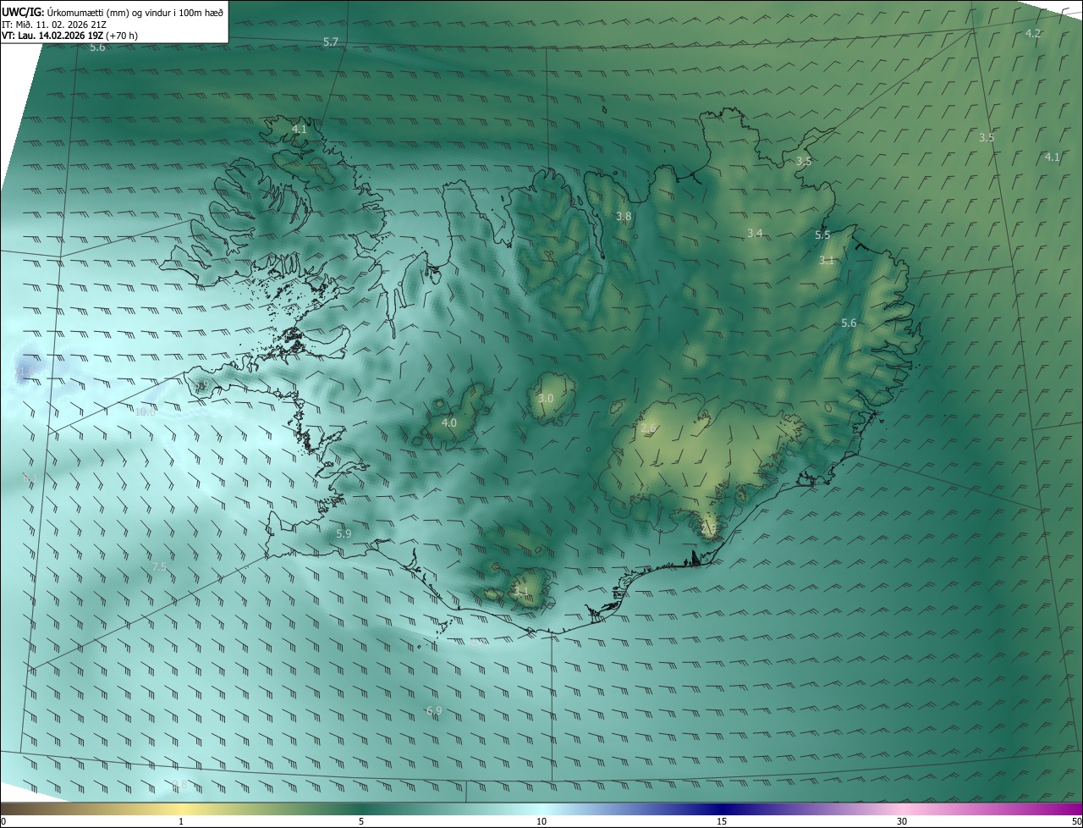Click the 4.0 value on Langjökull glacier
This screenshot has height=828, width=1083.
pos(449,423)
